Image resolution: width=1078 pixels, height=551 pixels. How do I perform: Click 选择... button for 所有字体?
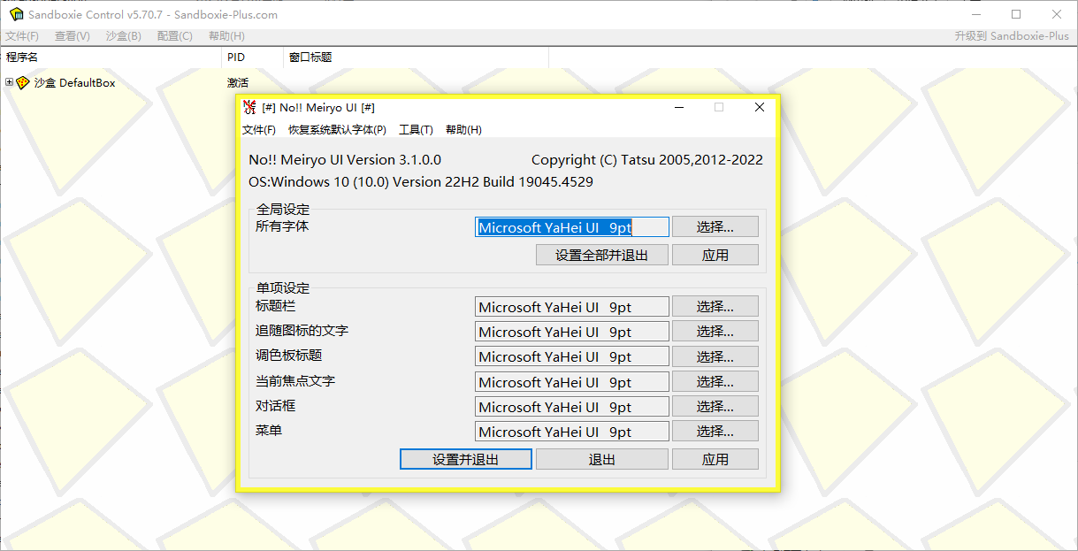pos(715,227)
